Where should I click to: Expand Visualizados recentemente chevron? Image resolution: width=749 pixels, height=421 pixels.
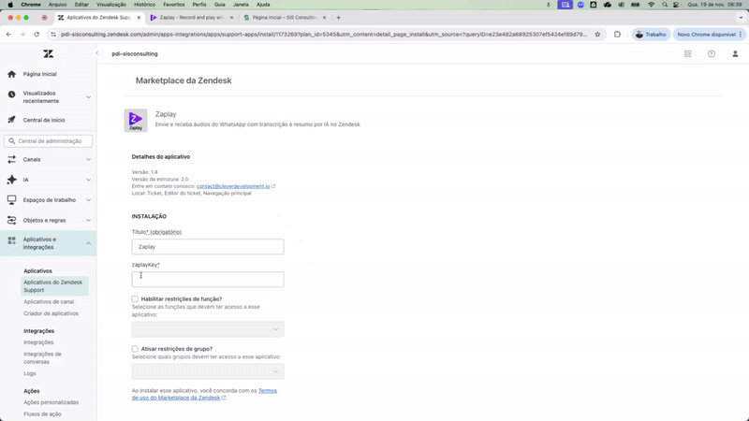tap(88, 97)
